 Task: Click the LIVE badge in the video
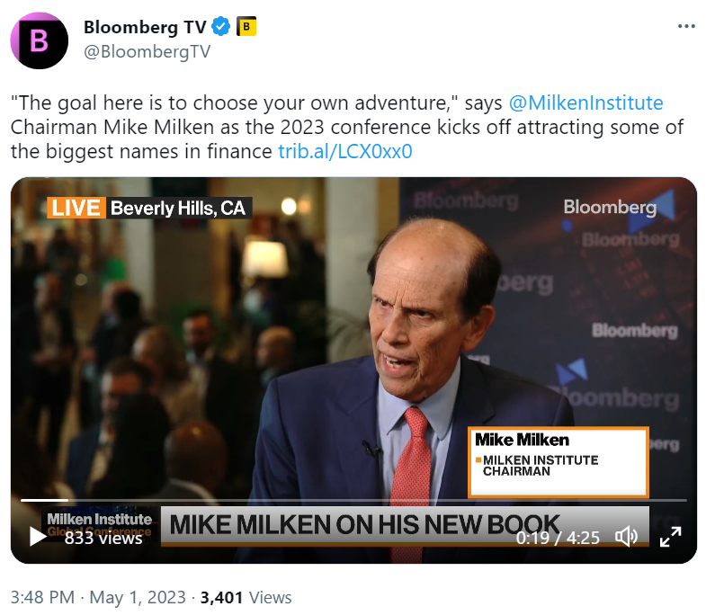[x=76, y=209]
